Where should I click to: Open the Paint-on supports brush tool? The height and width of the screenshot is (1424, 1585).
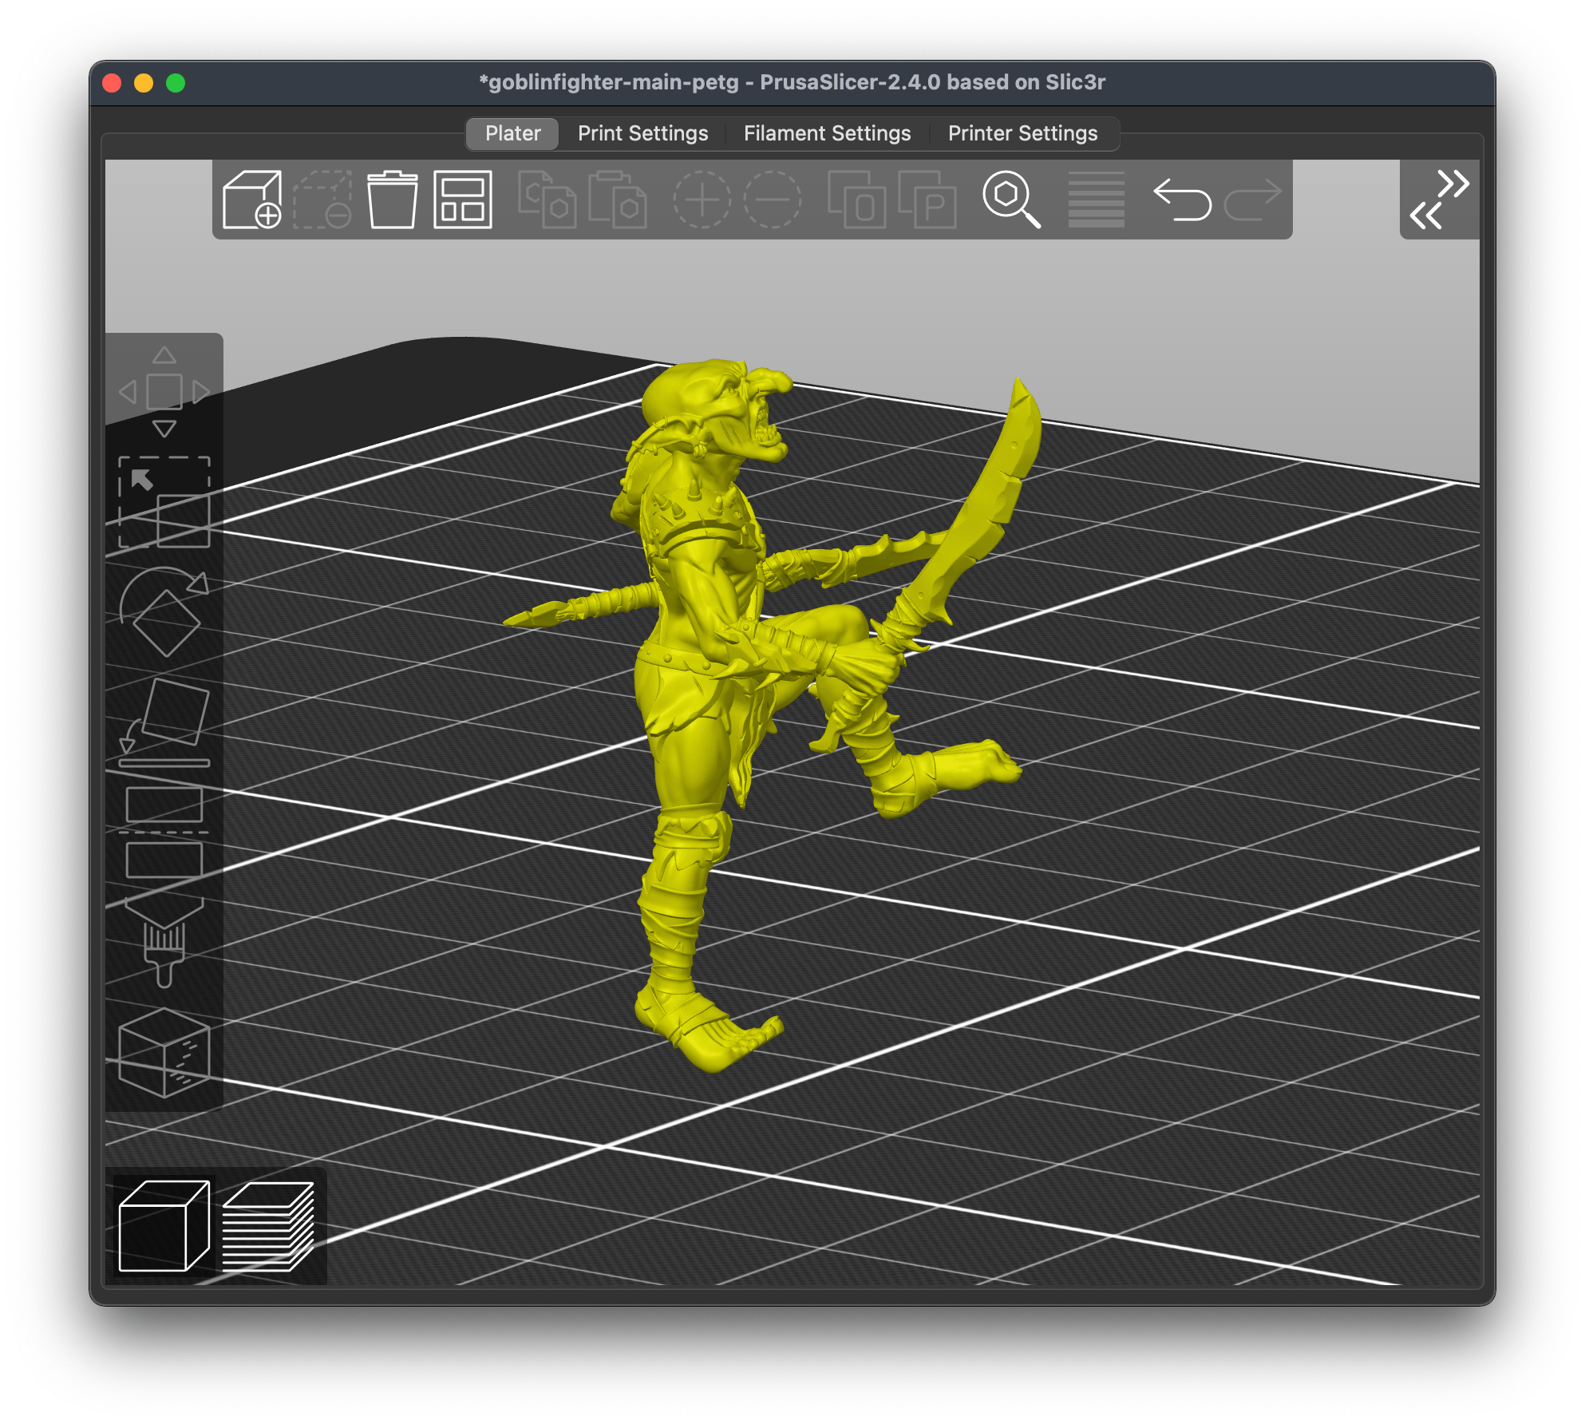[164, 944]
